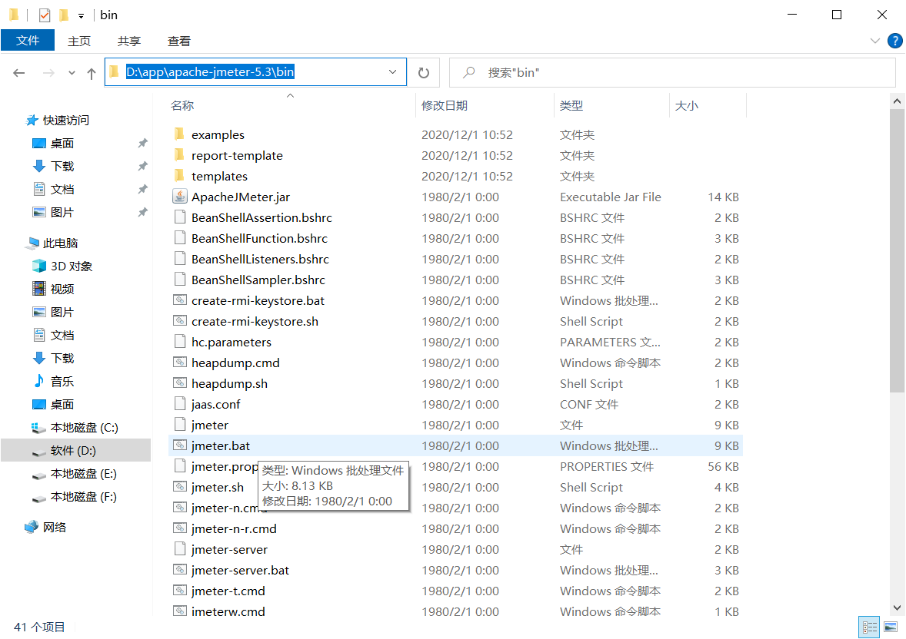Select 本地磁盘 (E:) drive
This screenshot has width=906, height=639.
[x=75, y=474]
